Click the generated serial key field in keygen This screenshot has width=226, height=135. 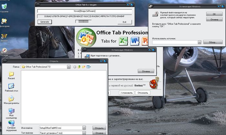pos(85,16)
